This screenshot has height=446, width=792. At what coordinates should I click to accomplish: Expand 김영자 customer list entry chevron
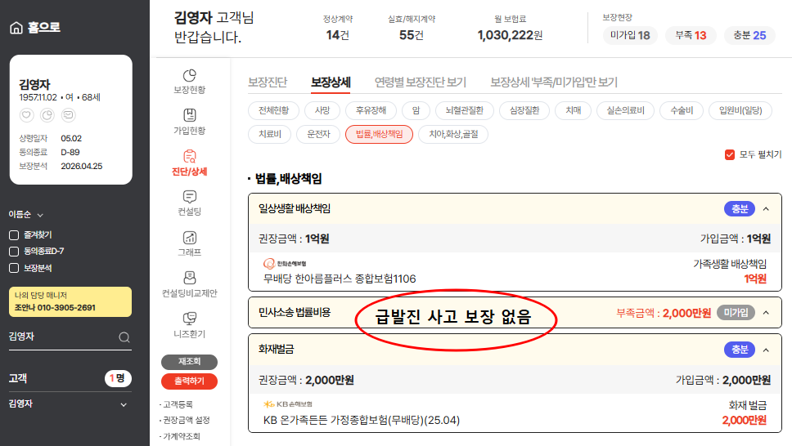click(124, 404)
